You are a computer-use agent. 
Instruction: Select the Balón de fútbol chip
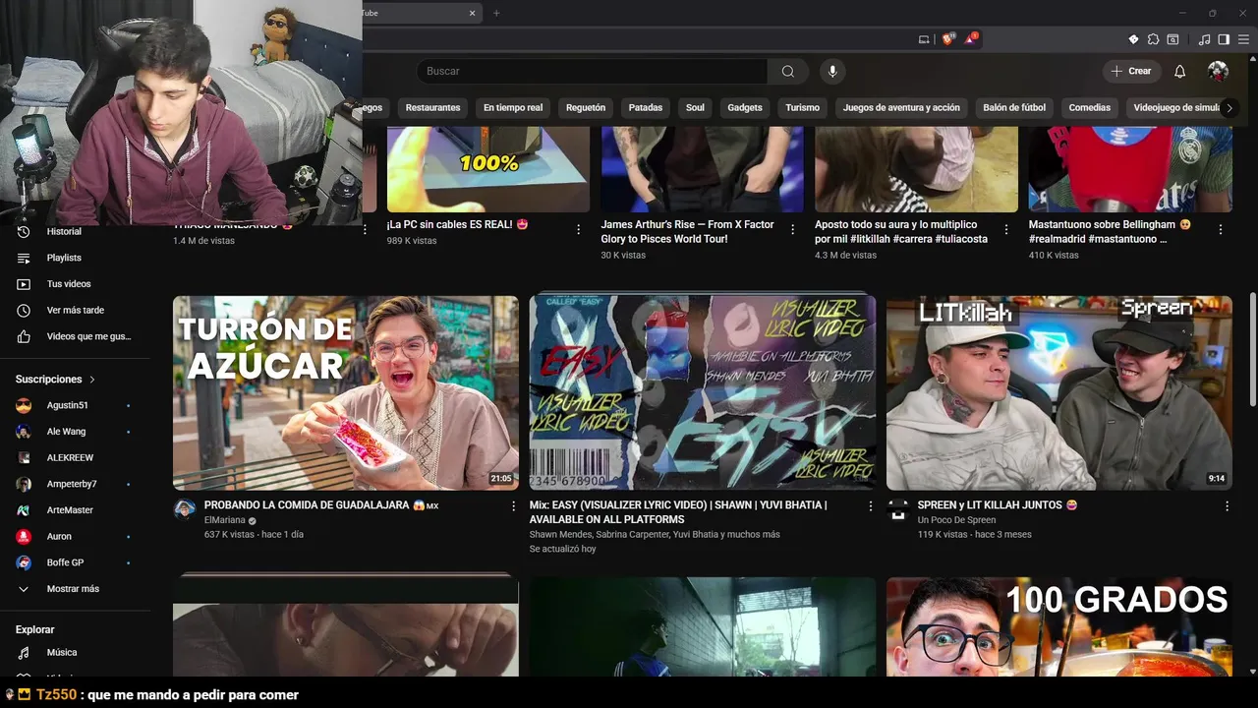(x=1014, y=107)
